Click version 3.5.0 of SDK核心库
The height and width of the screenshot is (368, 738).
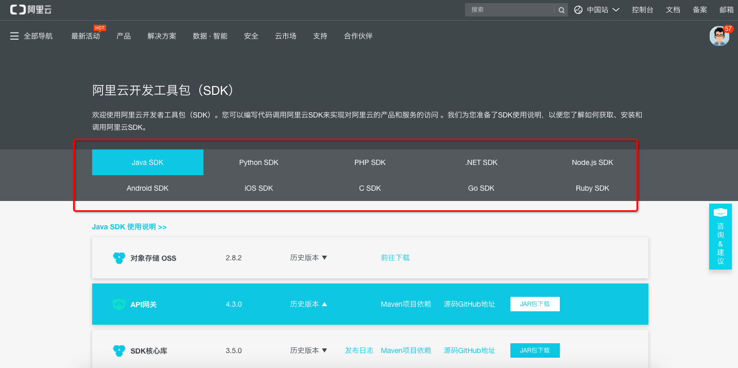[234, 350]
